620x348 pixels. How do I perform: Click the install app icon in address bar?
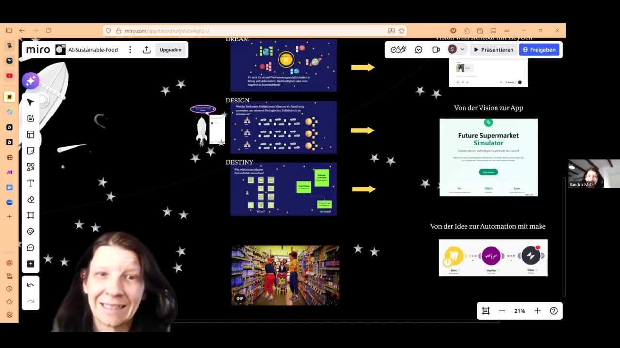point(391,30)
